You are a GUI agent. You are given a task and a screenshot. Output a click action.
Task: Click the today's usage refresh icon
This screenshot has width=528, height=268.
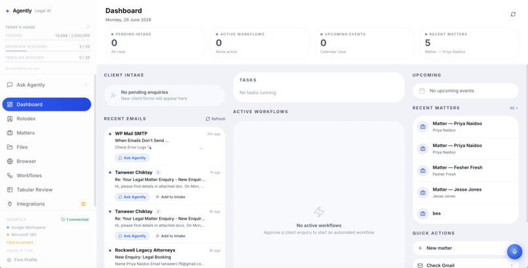pyautogui.click(x=88, y=27)
